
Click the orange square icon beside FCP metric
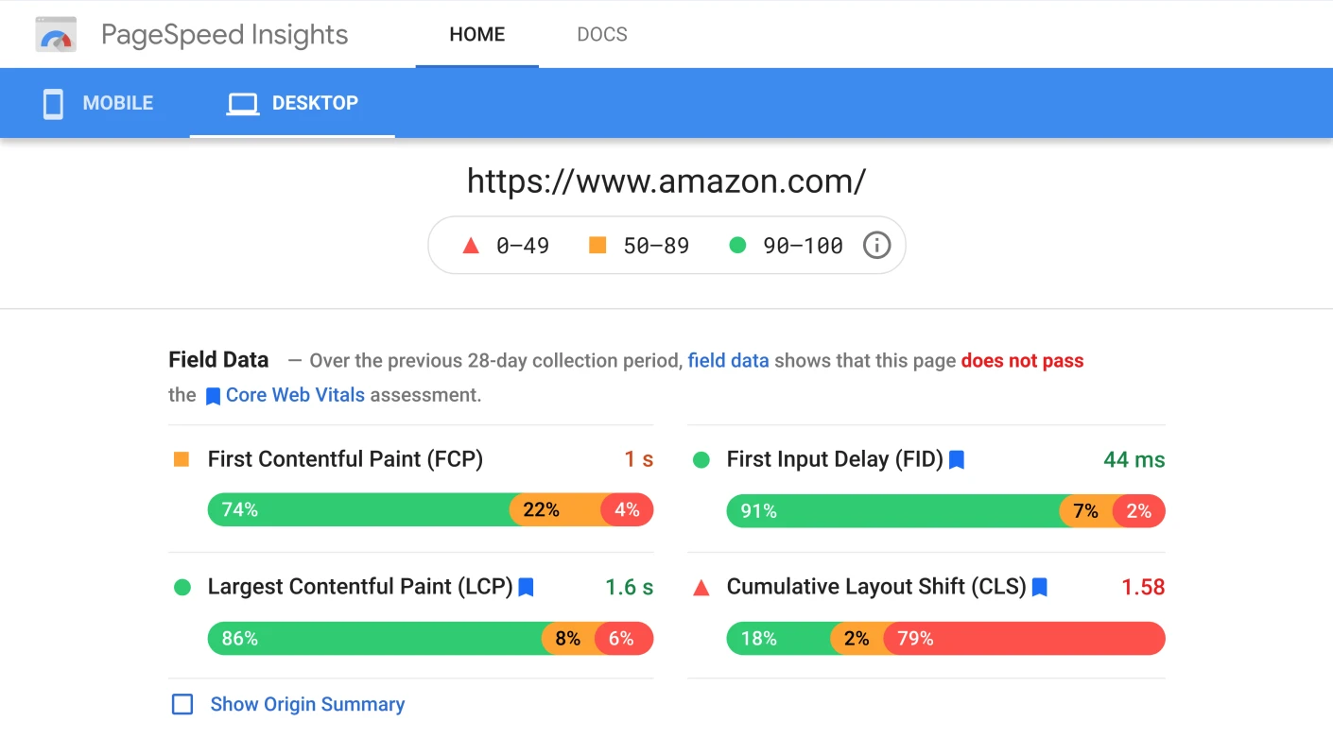point(182,459)
